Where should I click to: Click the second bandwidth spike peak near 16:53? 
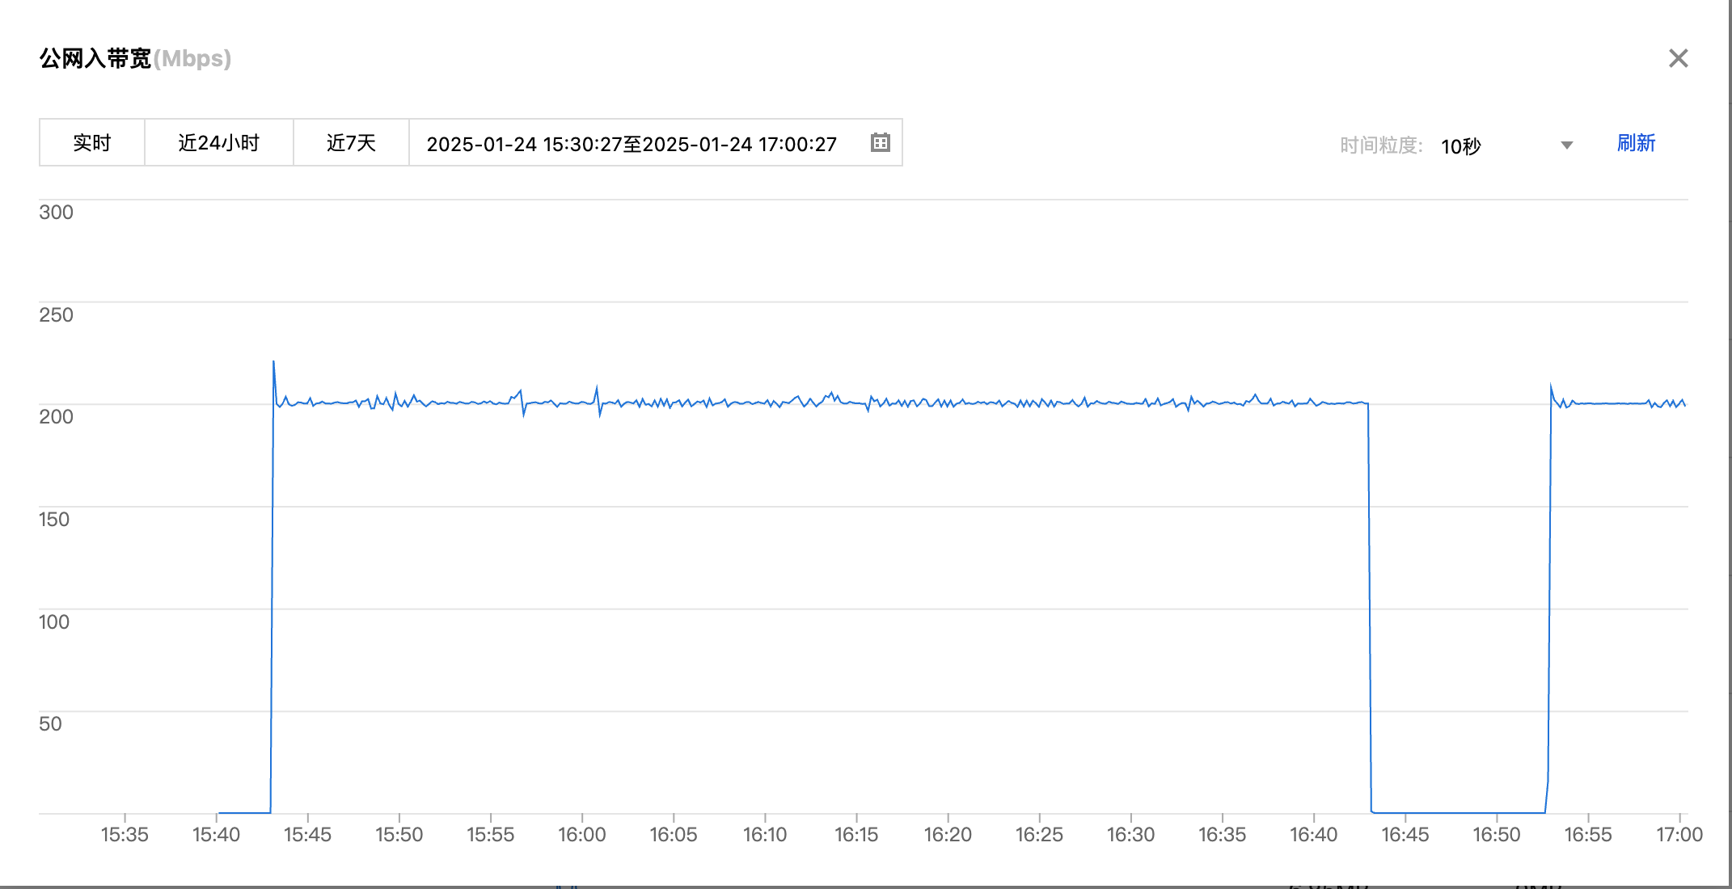1551,386
